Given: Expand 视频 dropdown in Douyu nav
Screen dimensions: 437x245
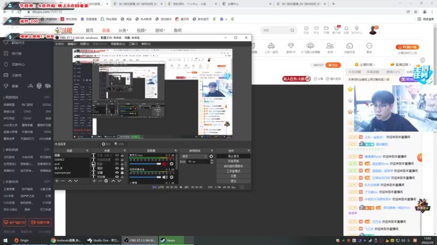Looking at the screenshot, I should point(141,30).
